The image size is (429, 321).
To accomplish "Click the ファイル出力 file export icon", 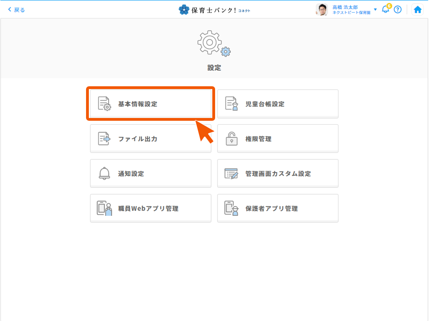I will pyautogui.click(x=104, y=139).
